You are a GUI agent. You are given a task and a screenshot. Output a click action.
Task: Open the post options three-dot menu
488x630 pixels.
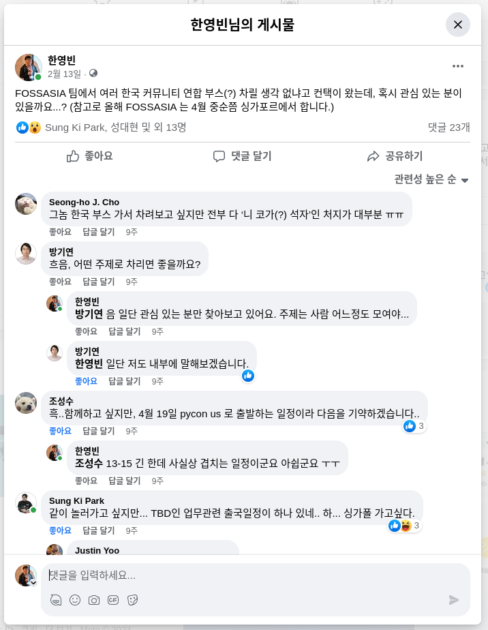click(x=457, y=66)
